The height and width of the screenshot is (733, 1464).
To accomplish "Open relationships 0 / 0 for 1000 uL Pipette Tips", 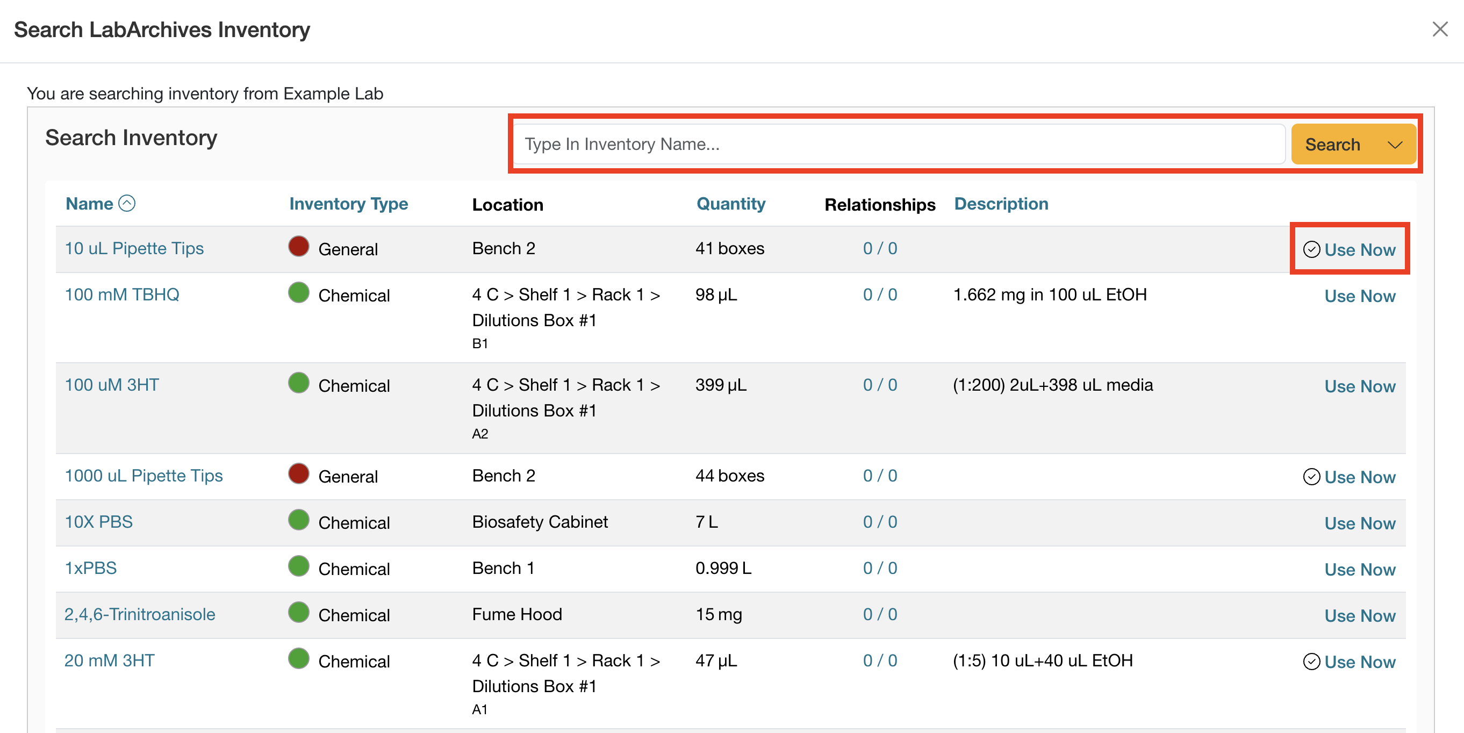I will coord(880,476).
